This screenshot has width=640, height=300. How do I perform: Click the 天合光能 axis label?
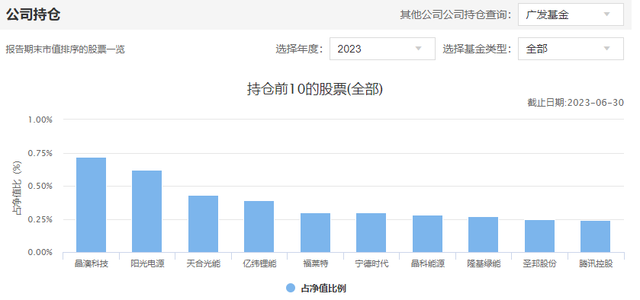tap(203, 263)
